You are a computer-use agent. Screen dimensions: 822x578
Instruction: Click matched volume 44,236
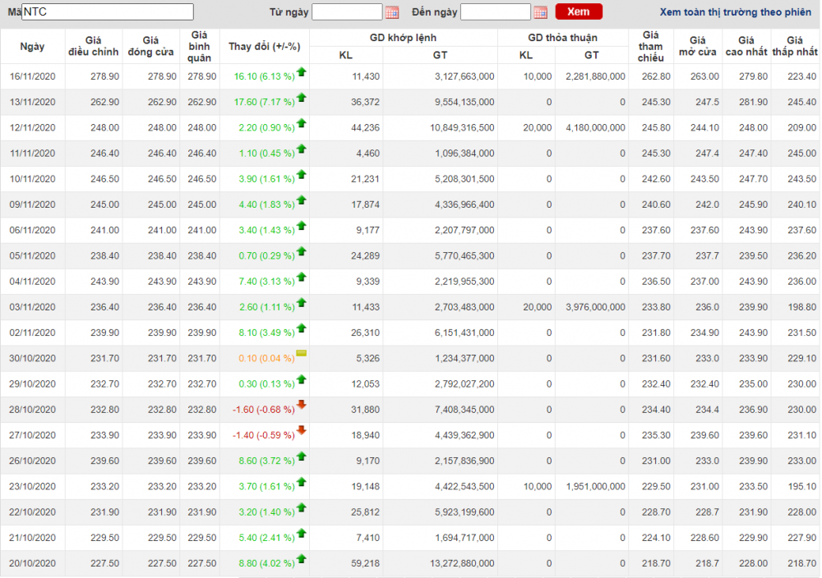click(x=366, y=128)
